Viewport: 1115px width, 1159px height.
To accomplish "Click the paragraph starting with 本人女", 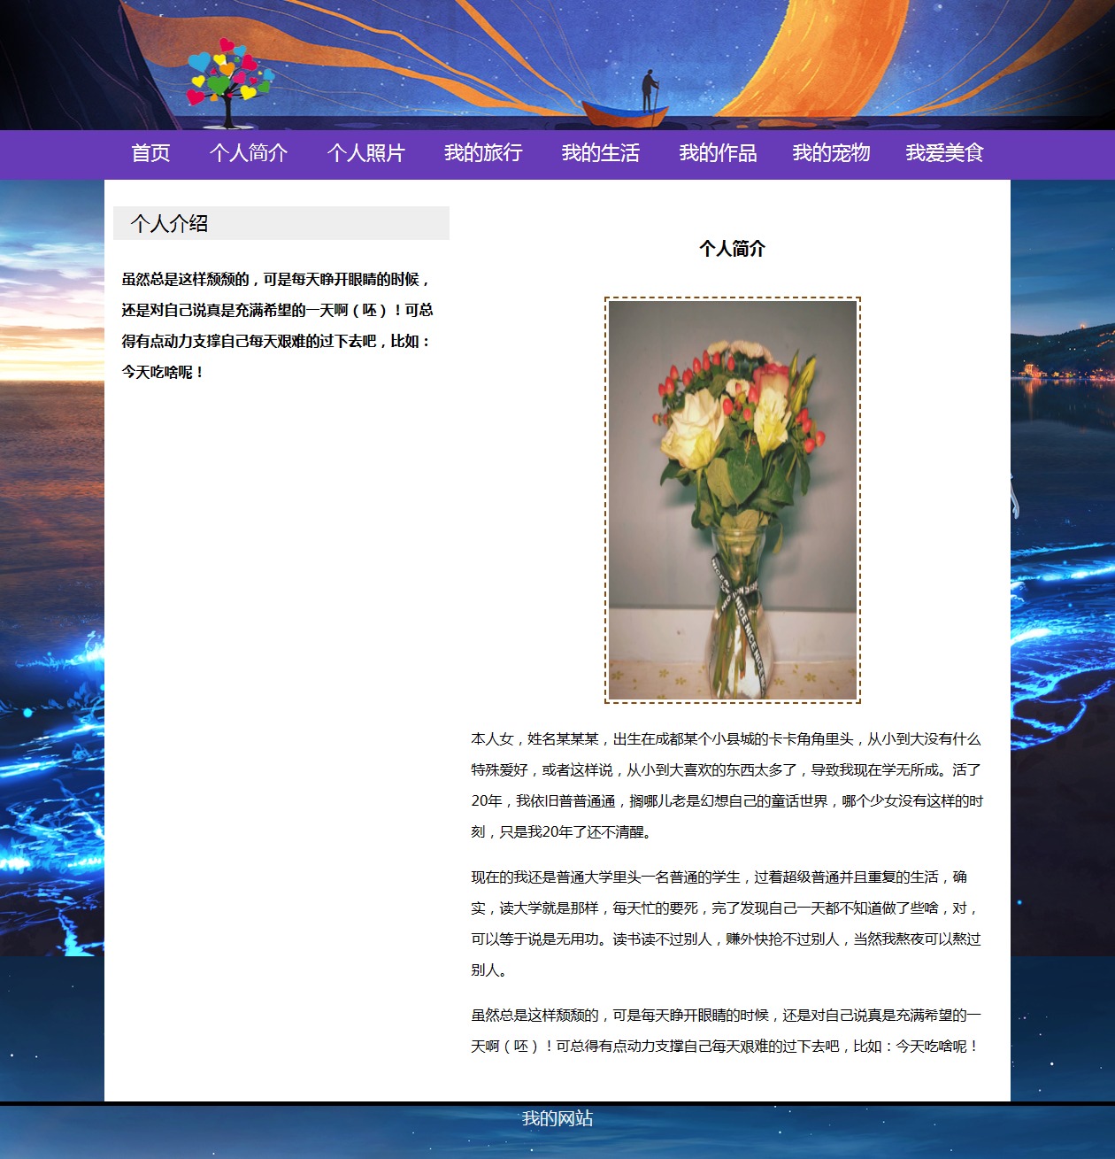I will 726,784.
